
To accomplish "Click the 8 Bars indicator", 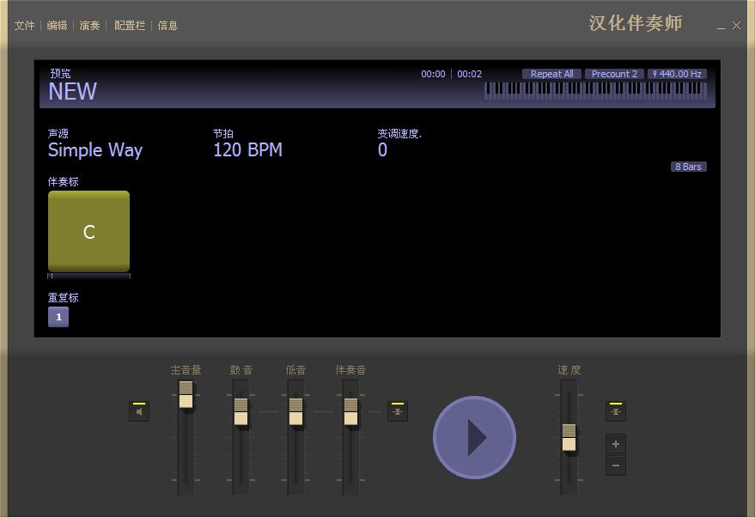I will coord(688,167).
